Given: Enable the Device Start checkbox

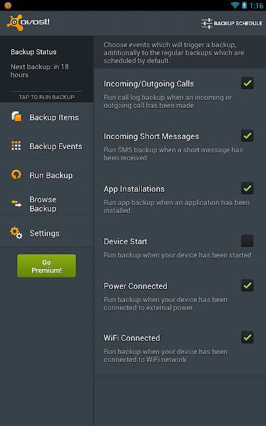Looking at the screenshot, I should pyautogui.click(x=247, y=241).
